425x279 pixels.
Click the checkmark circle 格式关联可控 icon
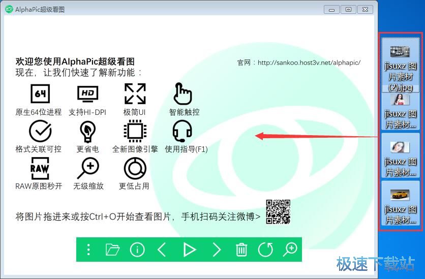(40, 131)
